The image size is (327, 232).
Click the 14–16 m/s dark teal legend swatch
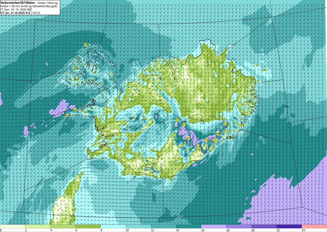point(189,227)
